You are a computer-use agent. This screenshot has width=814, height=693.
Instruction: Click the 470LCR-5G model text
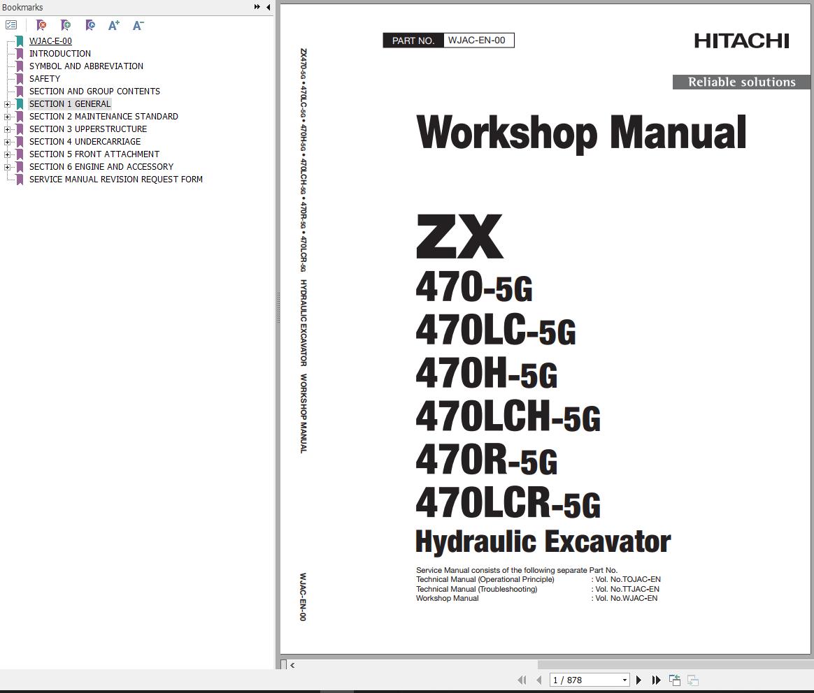tap(508, 502)
